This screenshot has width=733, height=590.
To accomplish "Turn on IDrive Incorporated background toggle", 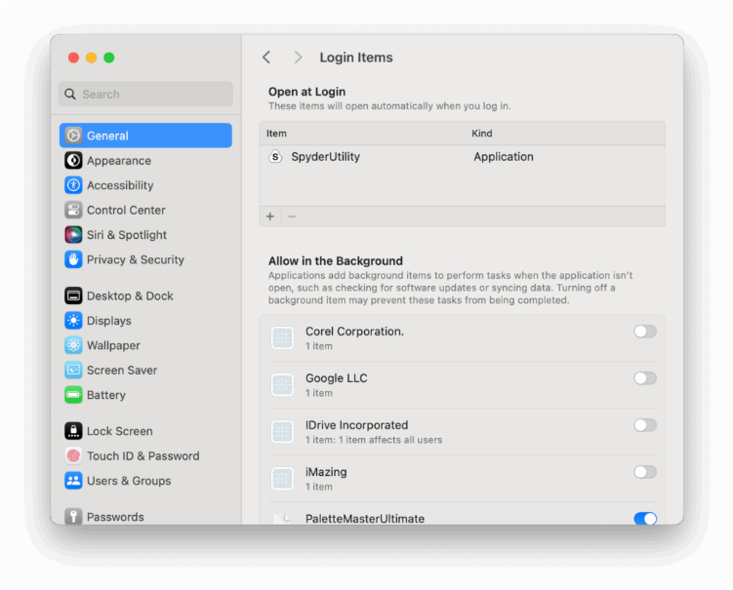I will pos(645,425).
